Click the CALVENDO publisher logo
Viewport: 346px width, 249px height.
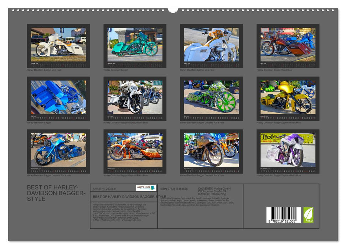tap(145, 188)
